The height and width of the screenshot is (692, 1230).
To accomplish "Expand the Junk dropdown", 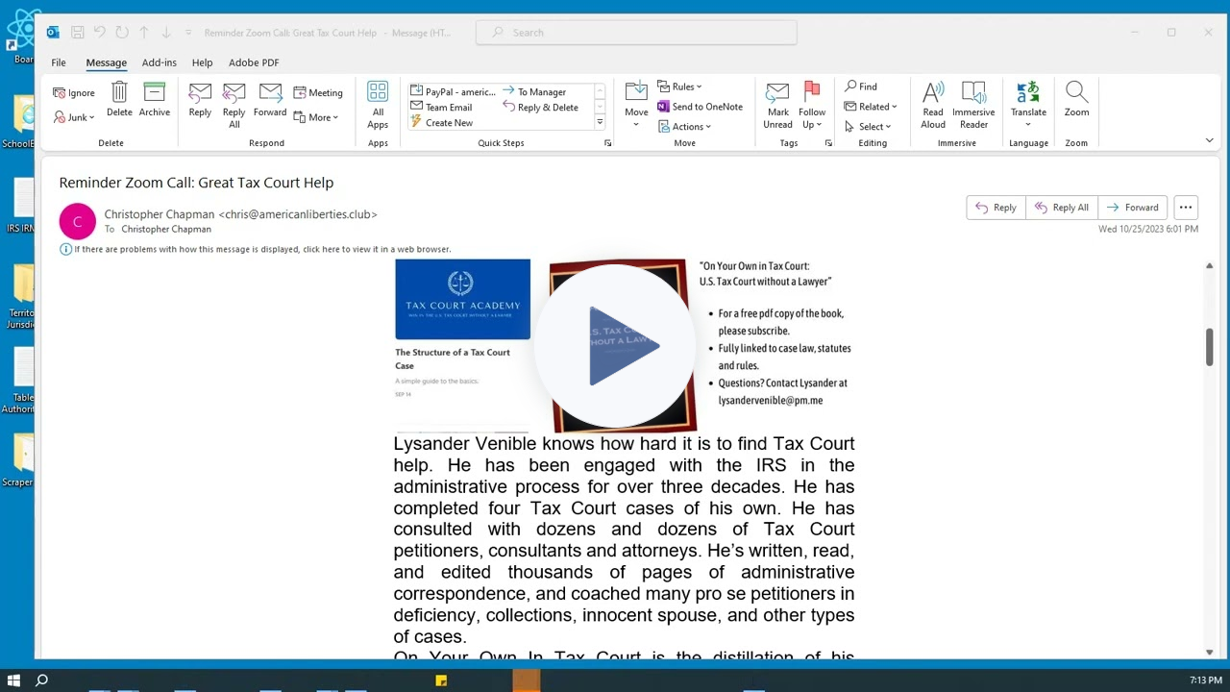I will pyautogui.click(x=75, y=117).
